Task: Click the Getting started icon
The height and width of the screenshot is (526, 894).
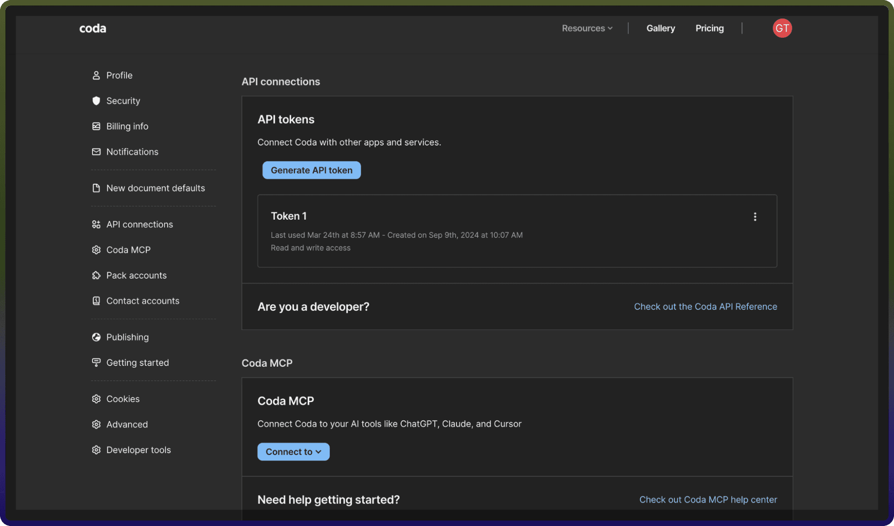Action: [96, 363]
